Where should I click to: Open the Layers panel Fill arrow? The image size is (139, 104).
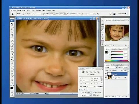[128, 70]
